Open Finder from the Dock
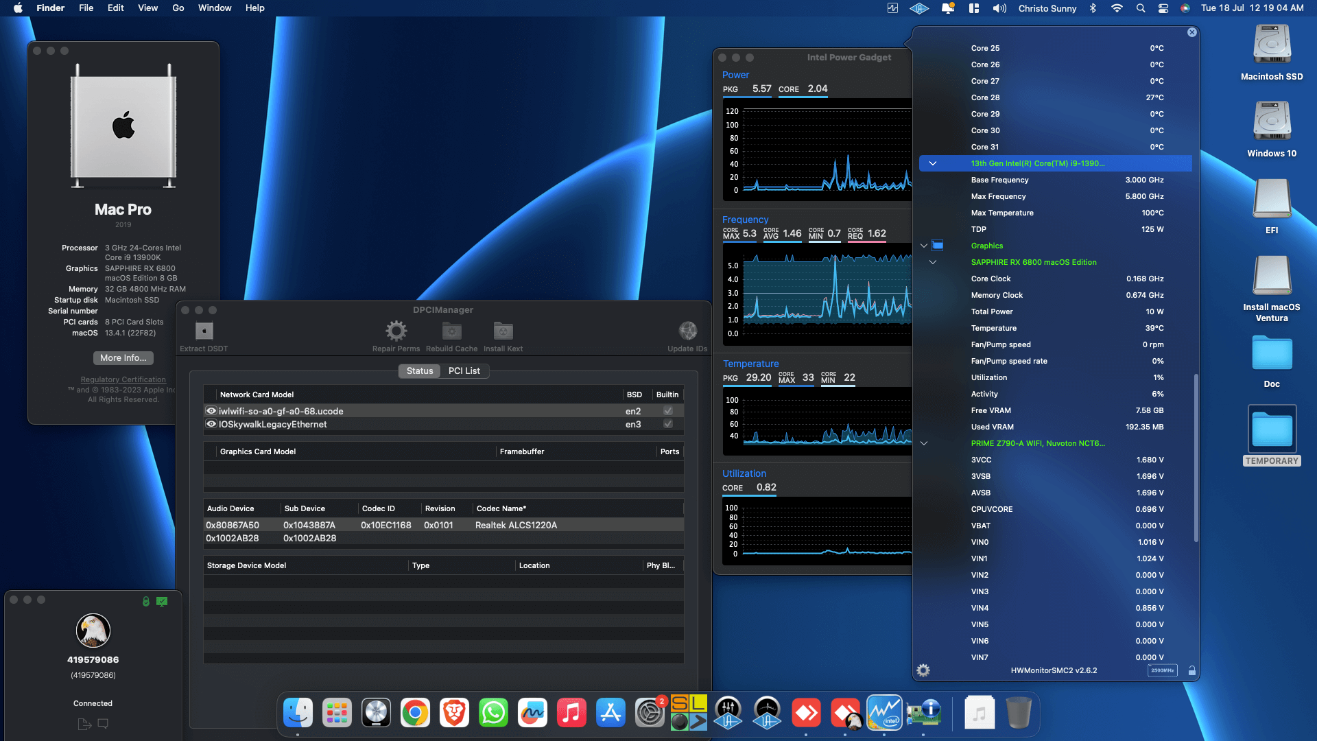Screen dimensions: 1317x741 [x=298, y=714]
